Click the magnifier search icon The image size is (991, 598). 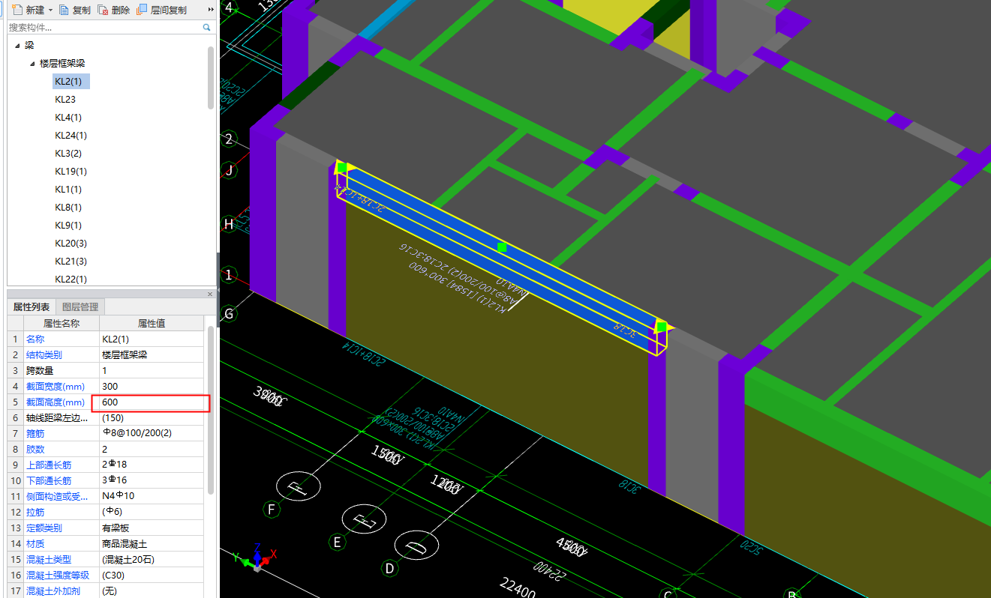pos(207,27)
